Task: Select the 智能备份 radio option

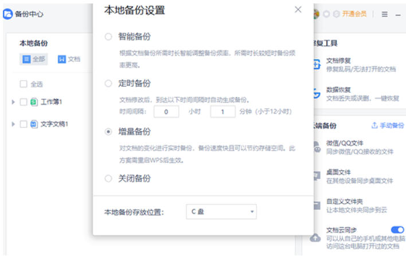Action: click(108, 37)
